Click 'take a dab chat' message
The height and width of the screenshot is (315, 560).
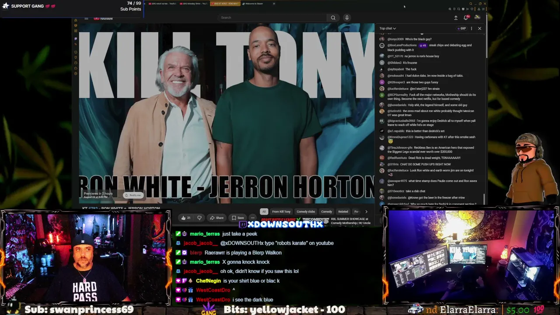coord(415,191)
